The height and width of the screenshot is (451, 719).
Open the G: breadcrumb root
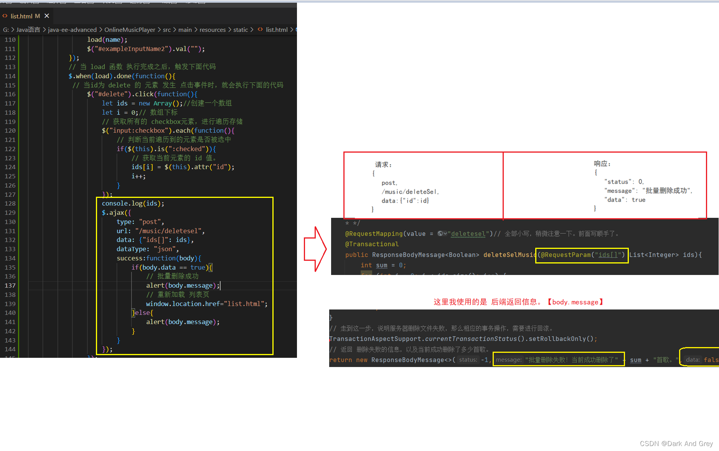coord(6,30)
